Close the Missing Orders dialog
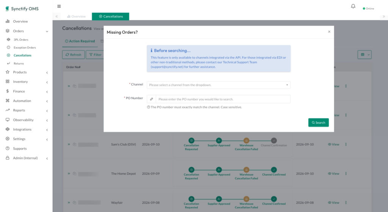388x212 pixels. (x=329, y=32)
